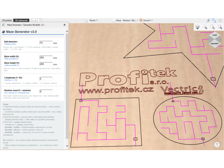Tile views horizontally using the split icon

tap(34, 20)
